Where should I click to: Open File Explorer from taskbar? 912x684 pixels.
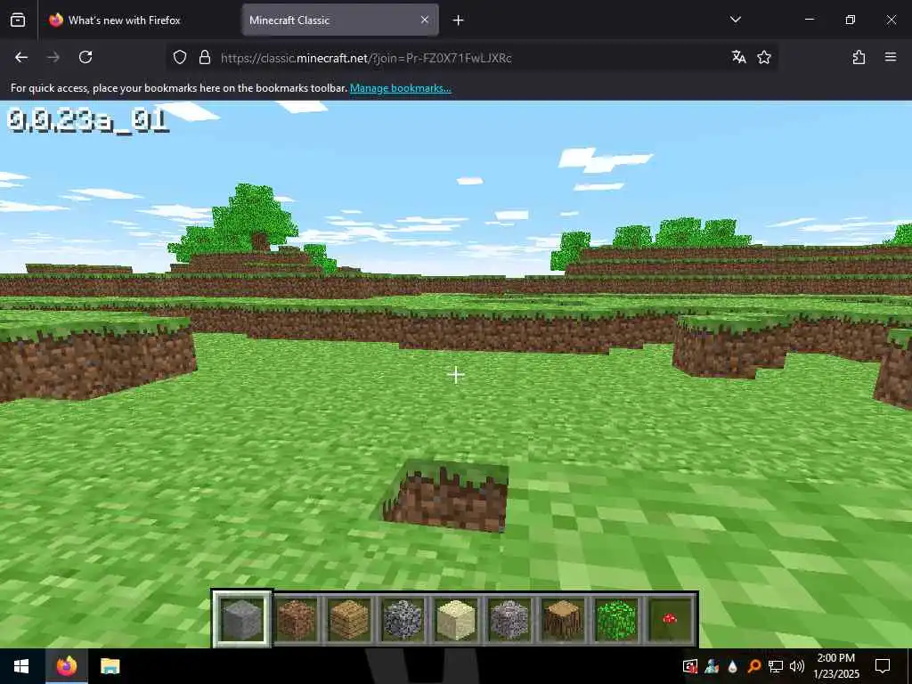(110, 666)
